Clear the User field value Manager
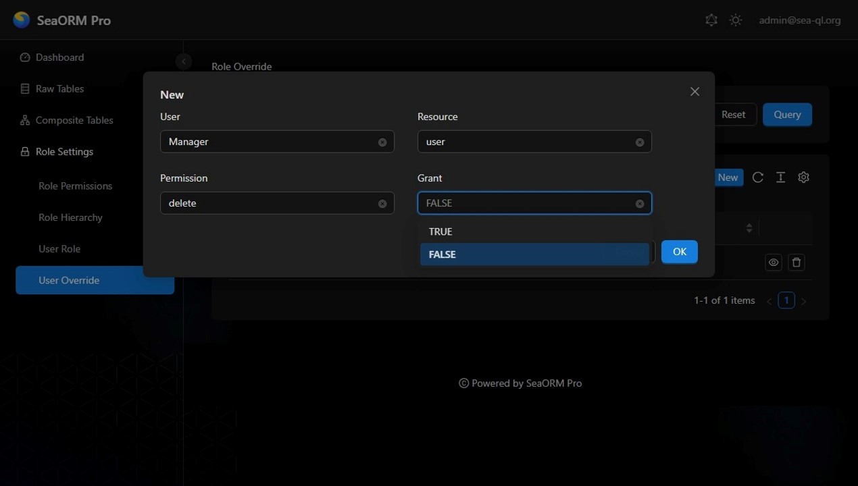Viewport: 858px width, 486px height. pos(382,142)
